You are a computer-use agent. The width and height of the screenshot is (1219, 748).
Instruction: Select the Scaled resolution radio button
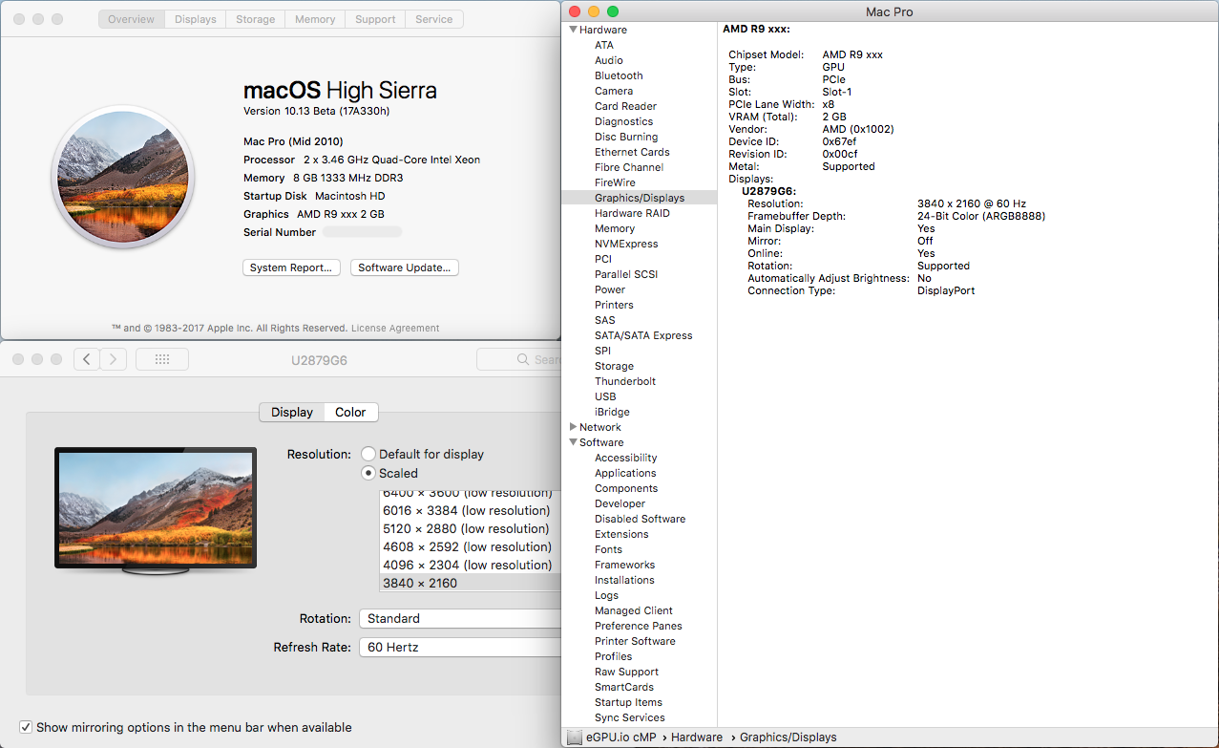(368, 473)
